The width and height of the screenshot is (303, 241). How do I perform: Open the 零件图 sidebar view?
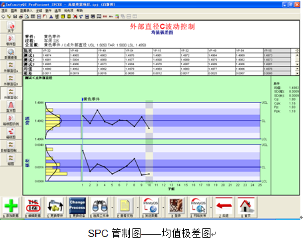pos(11,40)
